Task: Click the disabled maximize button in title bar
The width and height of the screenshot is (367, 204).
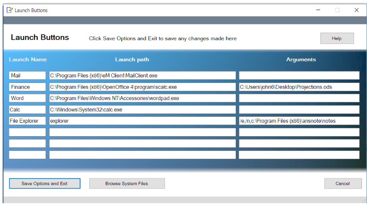Action: coord(337,10)
